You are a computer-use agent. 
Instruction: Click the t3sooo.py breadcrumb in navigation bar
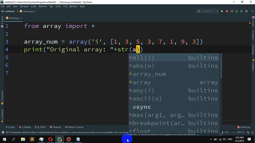click(x=27, y=12)
